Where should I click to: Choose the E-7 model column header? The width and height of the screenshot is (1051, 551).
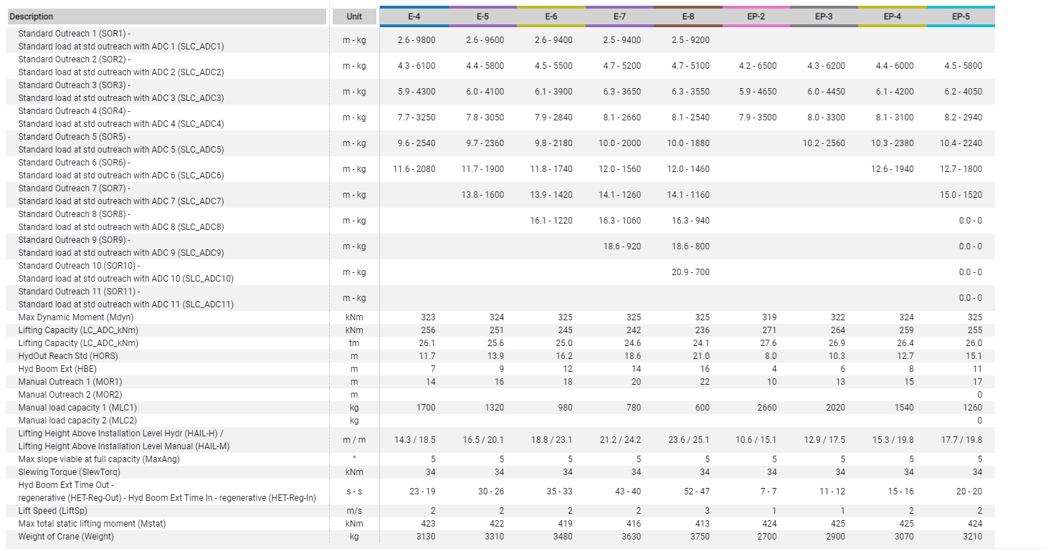point(619,16)
